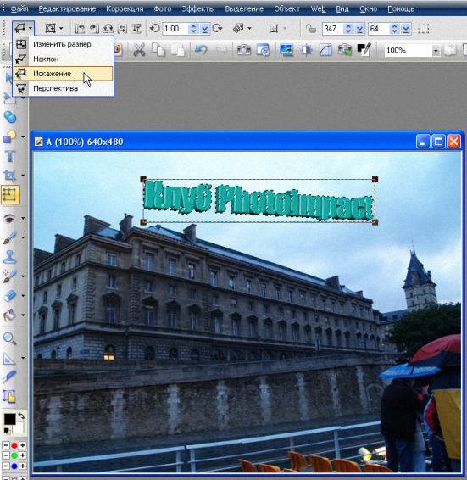467x480 pixels.
Task: Select the Paintbrush tool
Action: (x=9, y=237)
